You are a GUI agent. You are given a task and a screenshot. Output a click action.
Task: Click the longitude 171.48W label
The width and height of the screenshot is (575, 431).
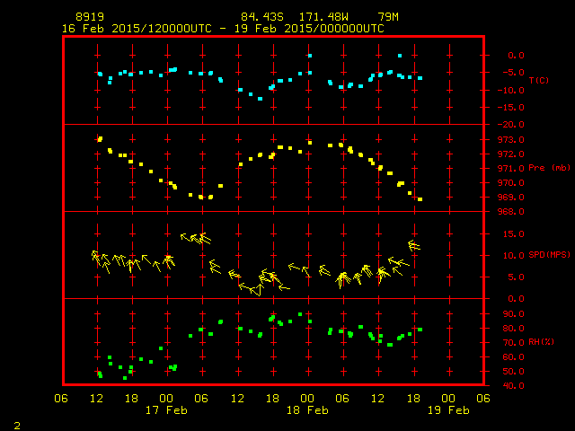323,17
